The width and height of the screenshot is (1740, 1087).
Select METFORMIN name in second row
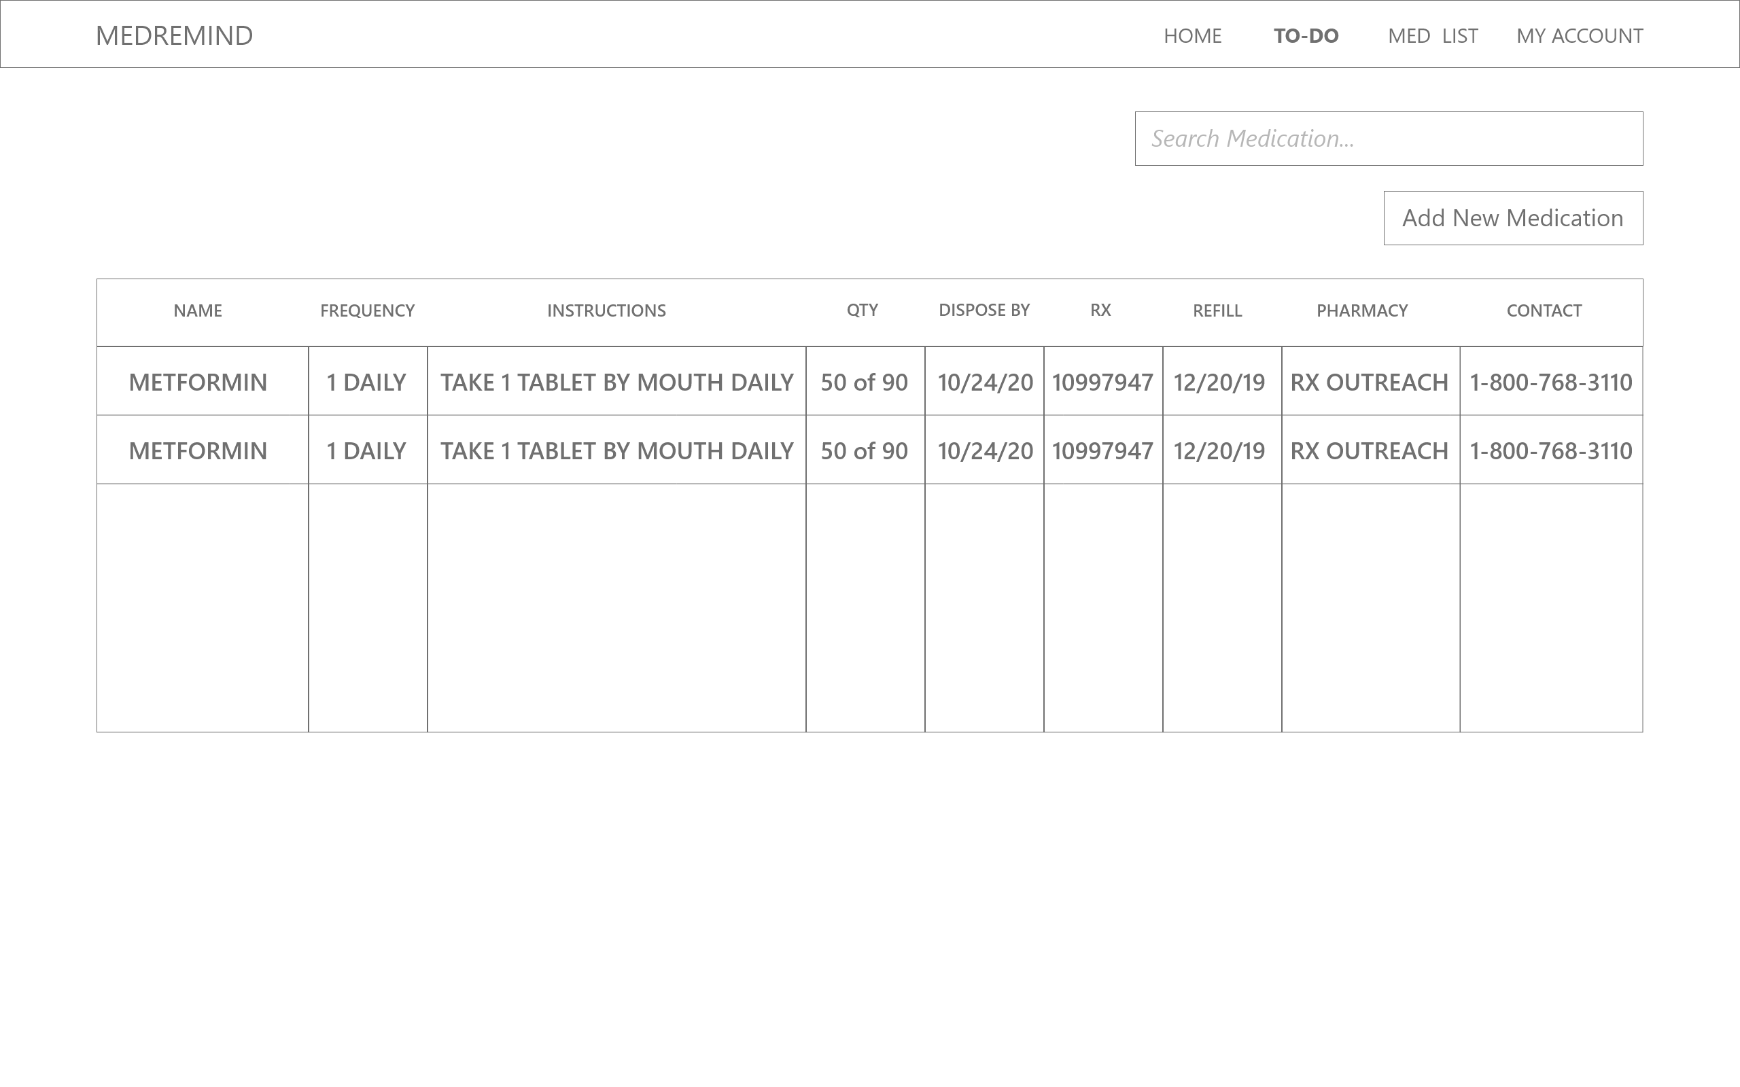[198, 450]
